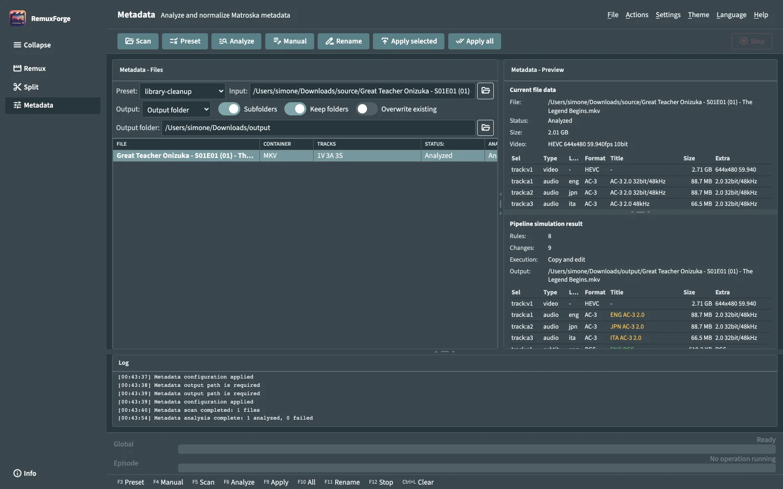Screen dimensions: 783x489
Task: Click F4 Manual shortcut in bottom bar
Action: (168, 482)
